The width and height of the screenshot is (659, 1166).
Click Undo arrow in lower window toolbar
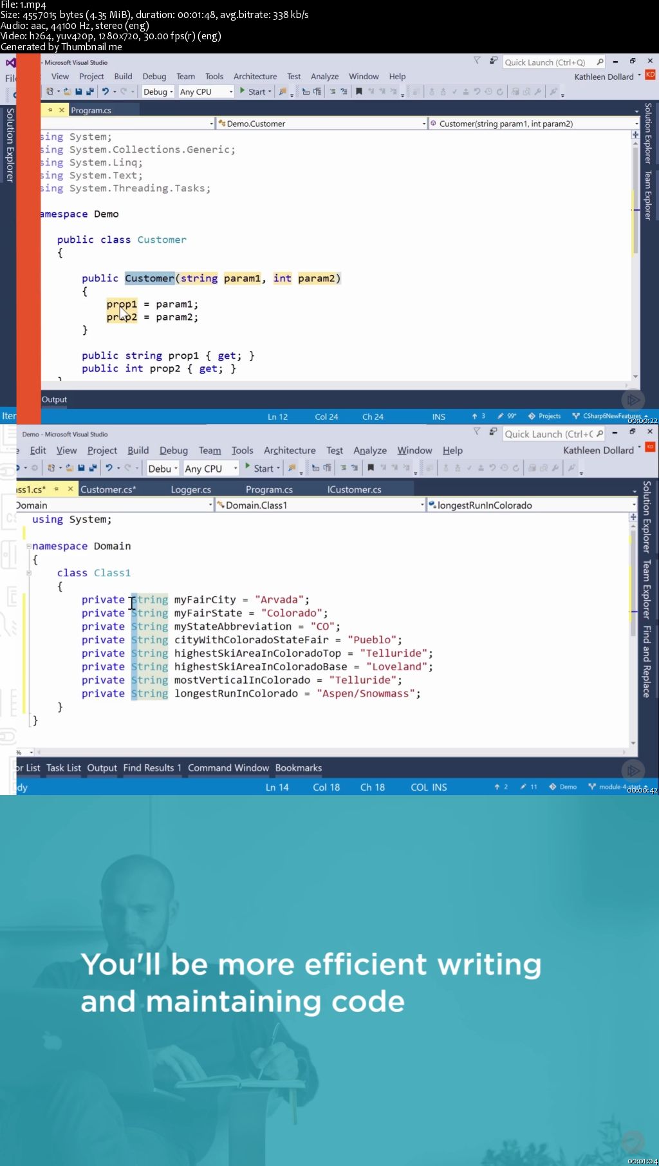(109, 468)
